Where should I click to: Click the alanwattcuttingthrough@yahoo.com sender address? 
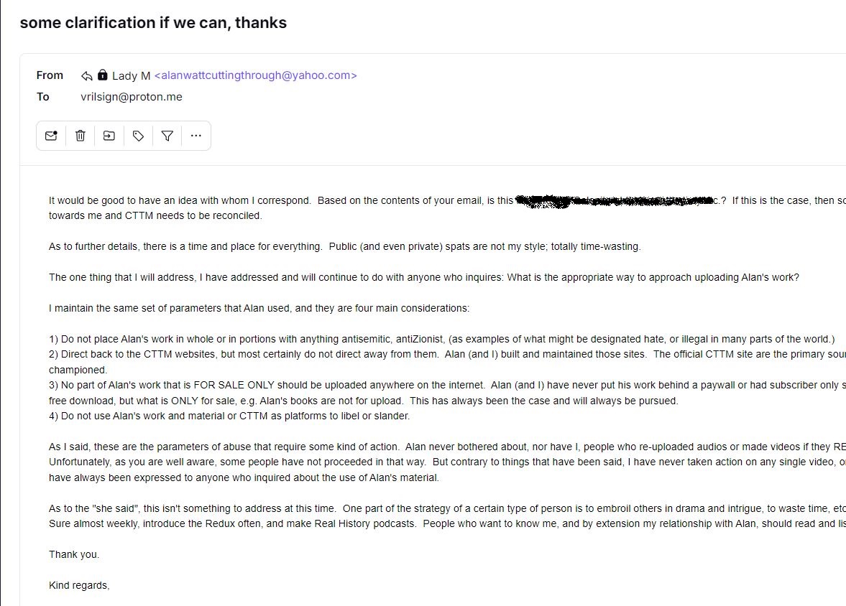coord(256,75)
